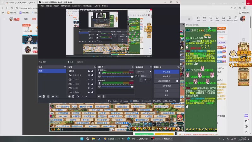Open OBS 视图(V) menu
Screen dimensions: 252x142
[56, 6]
